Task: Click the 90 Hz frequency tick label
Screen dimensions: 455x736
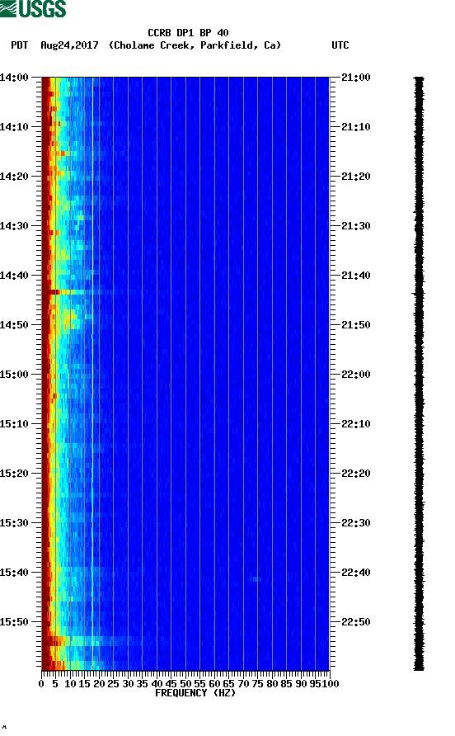Action: (301, 684)
